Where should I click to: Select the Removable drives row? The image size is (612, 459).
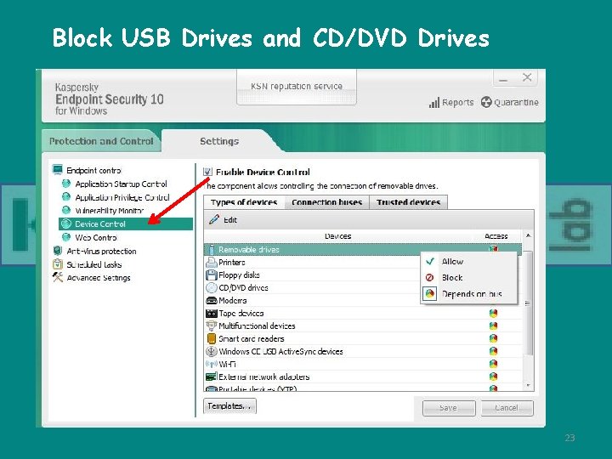363,249
